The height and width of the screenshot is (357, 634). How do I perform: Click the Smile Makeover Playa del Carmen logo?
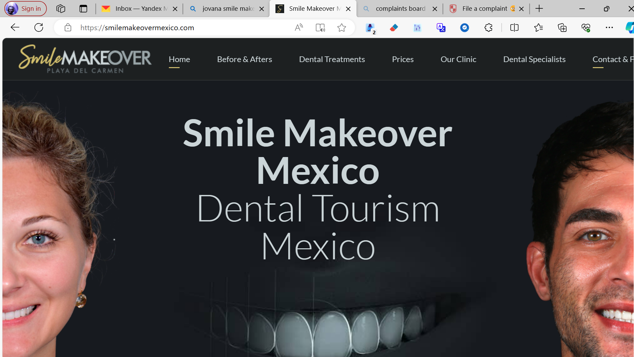click(85, 59)
